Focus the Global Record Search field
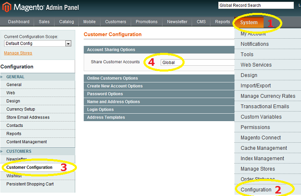The width and height of the screenshot is (301, 196). [256, 5]
